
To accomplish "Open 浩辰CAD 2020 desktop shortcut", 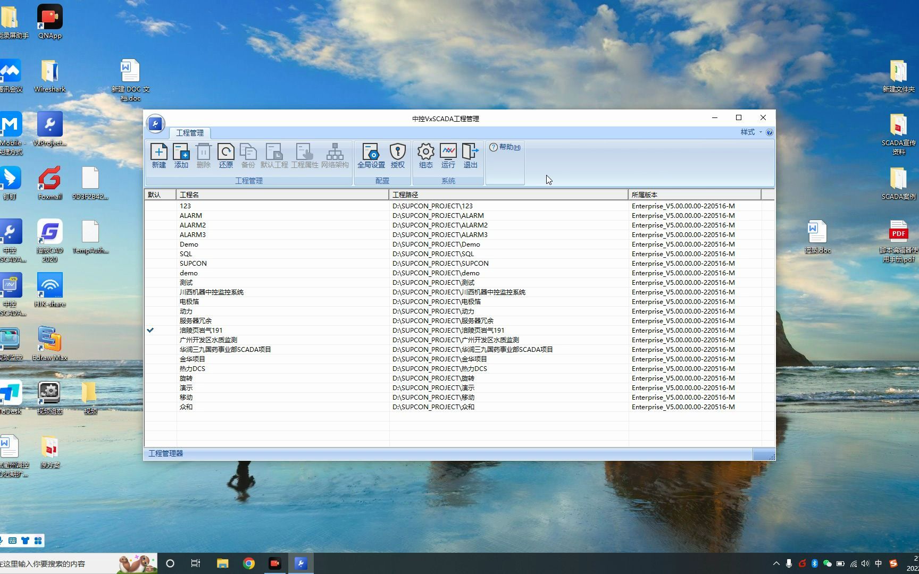I will click(x=49, y=241).
